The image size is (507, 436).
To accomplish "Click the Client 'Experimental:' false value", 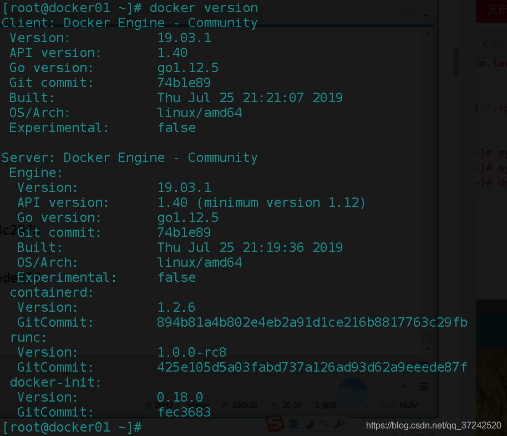I will tap(176, 128).
